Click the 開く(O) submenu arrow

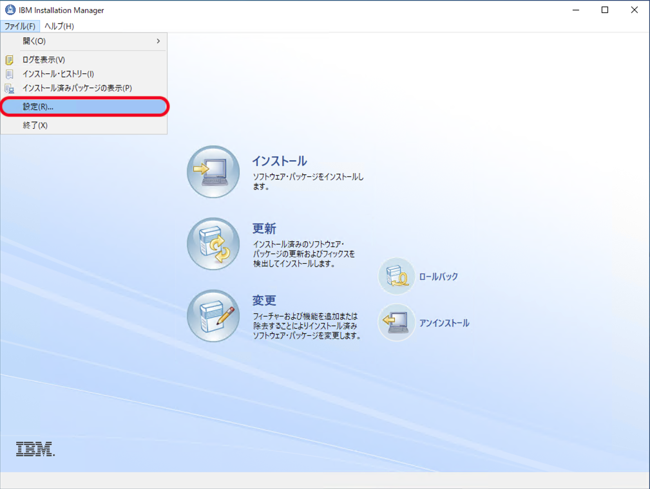tap(158, 41)
